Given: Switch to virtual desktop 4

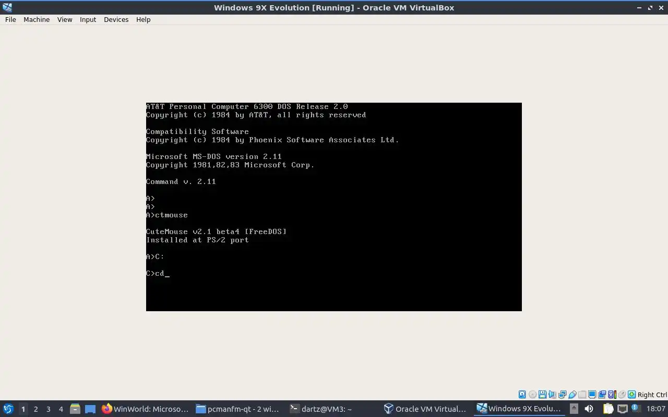Looking at the screenshot, I should point(61,409).
